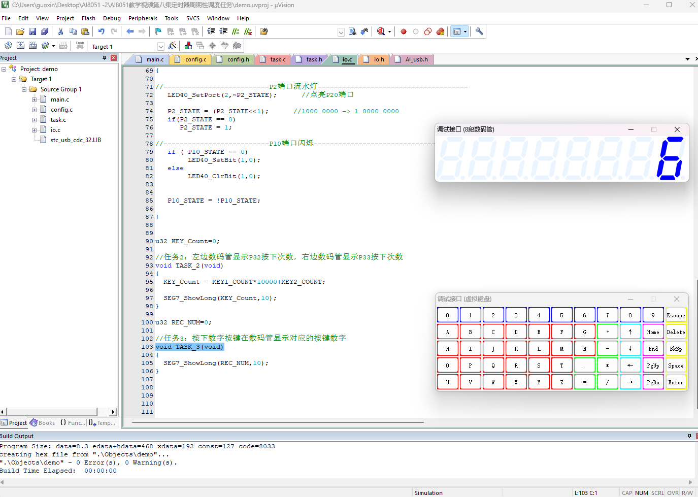Switch to the task.c editor tab
698x497 pixels.
(x=277, y=59)
